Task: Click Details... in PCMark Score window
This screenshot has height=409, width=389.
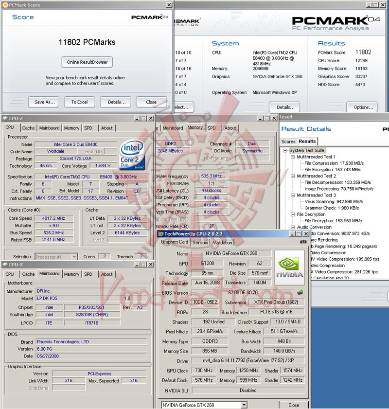Action: click(x=116, y=102)
